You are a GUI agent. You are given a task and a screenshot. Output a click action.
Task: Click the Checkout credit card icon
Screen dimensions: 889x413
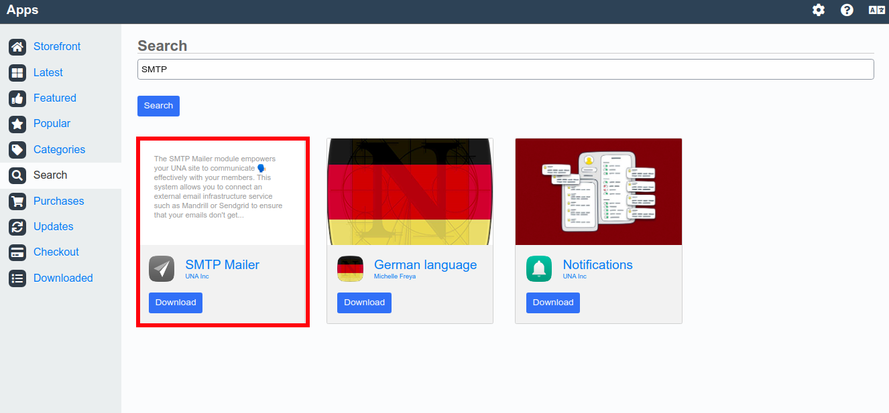pyautogui.click(x=17, y=252)
